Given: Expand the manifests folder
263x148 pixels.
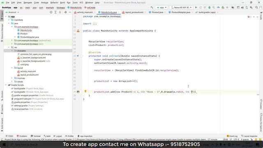Looking at the screenshot, I should pyautogui.click(x=9, y=20).
